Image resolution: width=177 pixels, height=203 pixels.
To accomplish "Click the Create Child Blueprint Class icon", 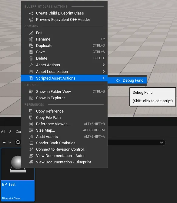I will 31,13.
